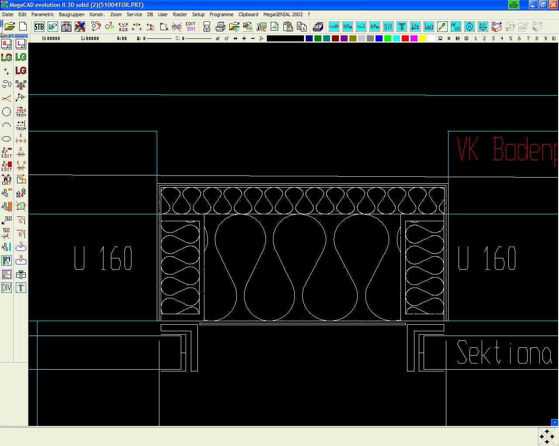Click the green printer icon in title bar
Viewport: 559px width, 446px height.
[x=514, y=5]
